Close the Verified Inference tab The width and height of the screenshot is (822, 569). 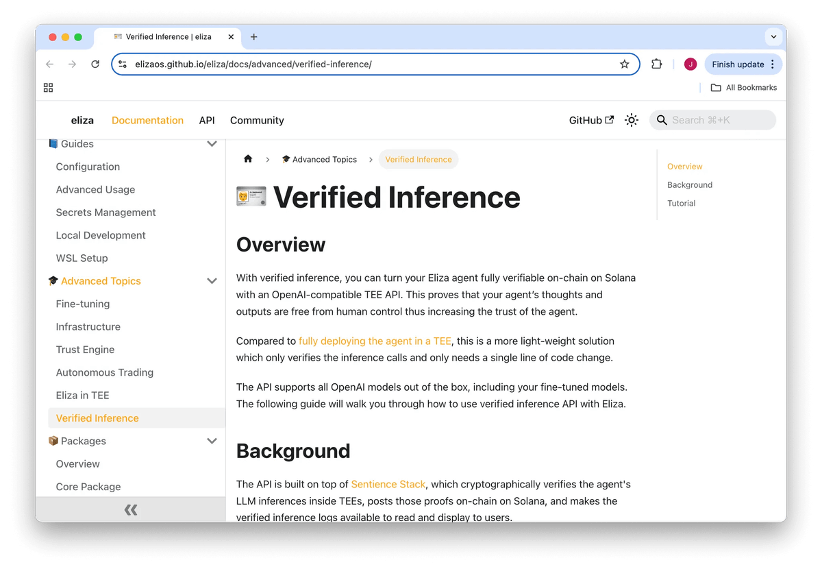tap(231, 37)
